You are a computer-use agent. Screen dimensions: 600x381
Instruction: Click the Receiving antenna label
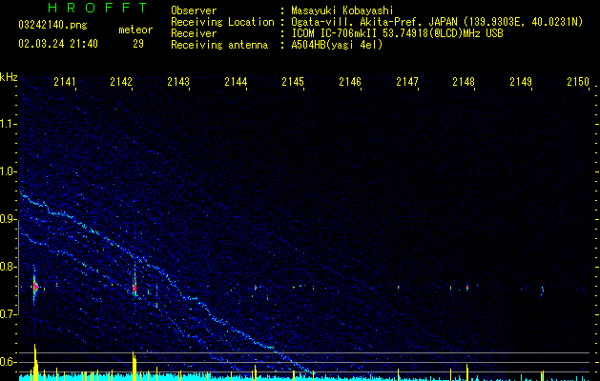coord(219,45)
